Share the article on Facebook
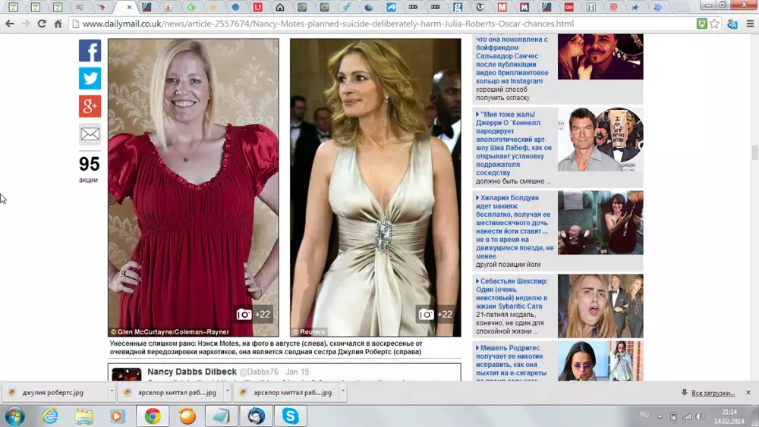Viewport: 759px width, 427px height. click(90, 51)
